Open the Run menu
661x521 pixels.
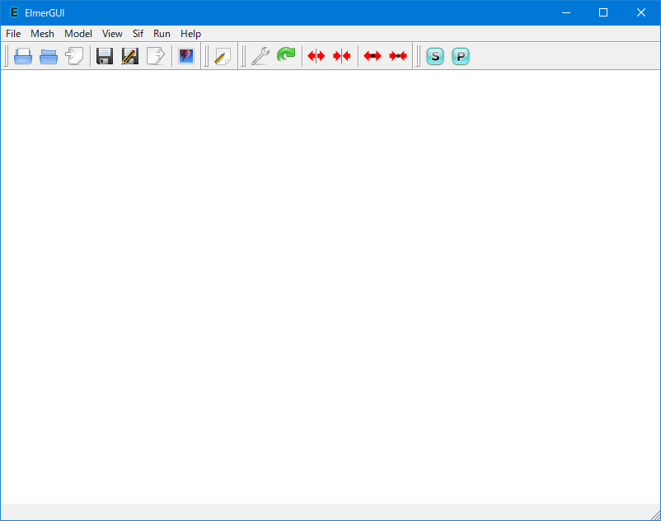(x=162, y=34)
